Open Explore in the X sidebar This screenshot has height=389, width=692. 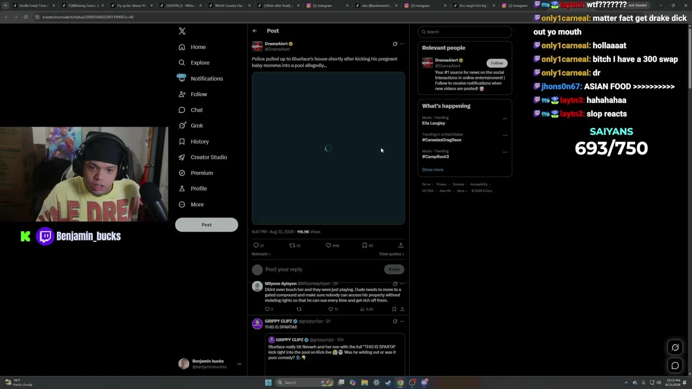[x=194, y=63]
